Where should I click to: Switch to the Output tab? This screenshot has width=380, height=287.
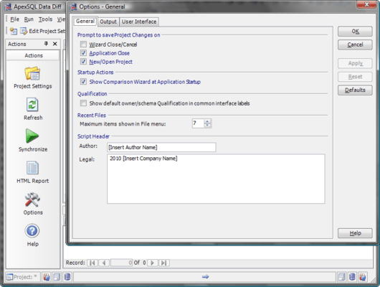tap(108, 22)
